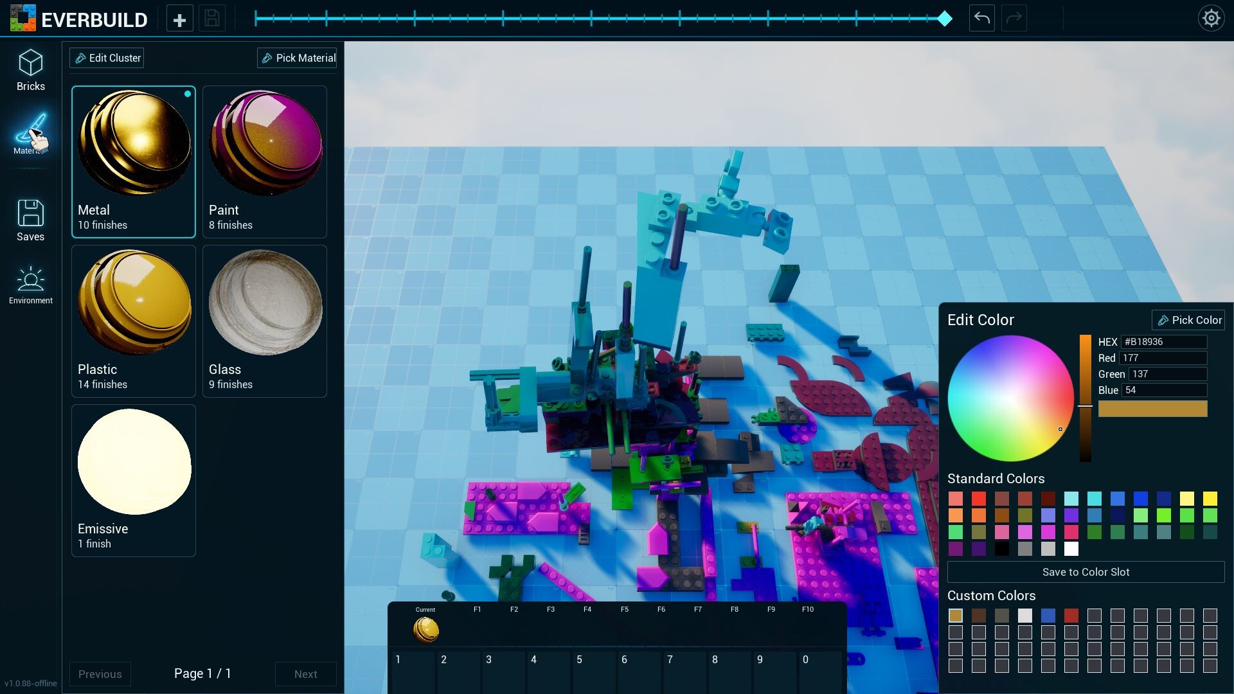Select the red custom color slot
Viewport: 1234px width, 694px height.
click(x=1071, y=616)
